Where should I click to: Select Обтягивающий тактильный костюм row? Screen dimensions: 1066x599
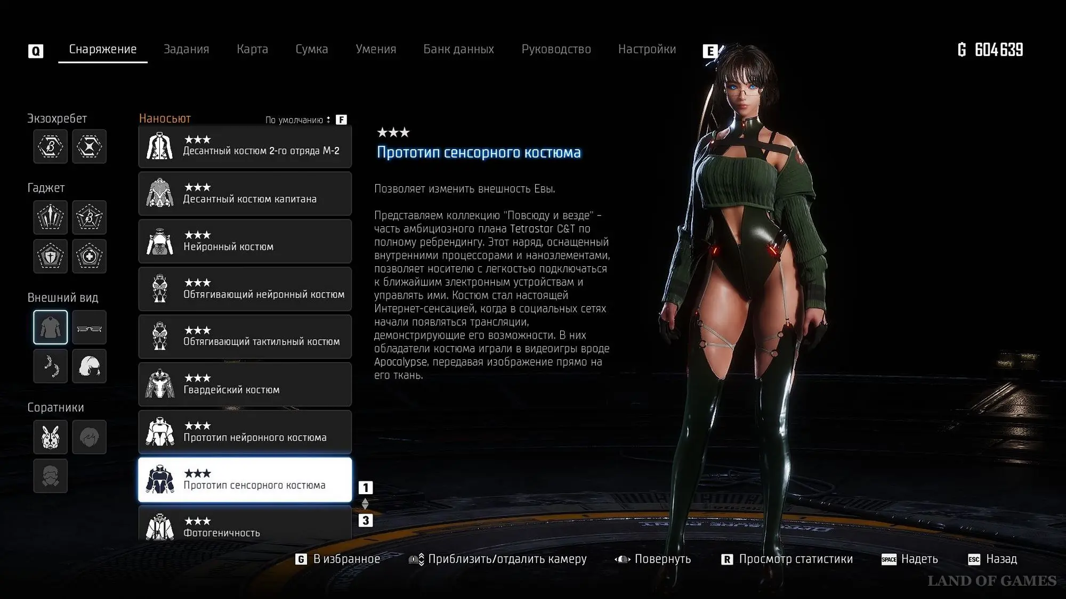click(x=245, y=337)
